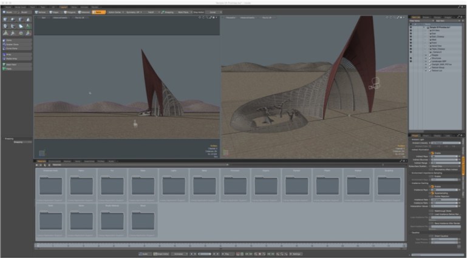The width and height of the screenshot is (467, 258).
Task: Click third icon in tool grid second row
Action: pyautogui.click(x=21, y=26)
